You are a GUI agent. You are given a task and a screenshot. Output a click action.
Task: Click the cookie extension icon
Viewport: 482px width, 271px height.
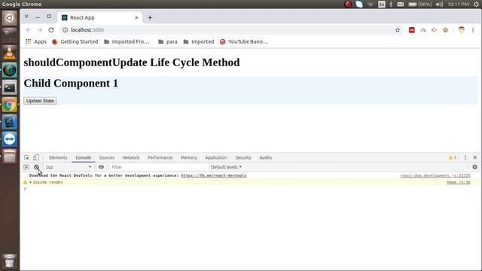coord(446,30)
